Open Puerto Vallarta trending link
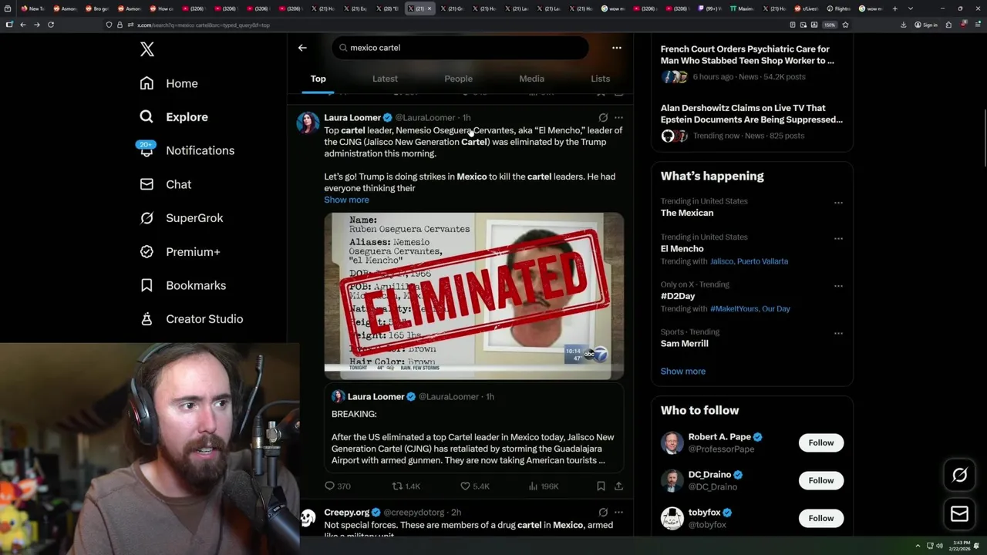 [x=762, y=261]
